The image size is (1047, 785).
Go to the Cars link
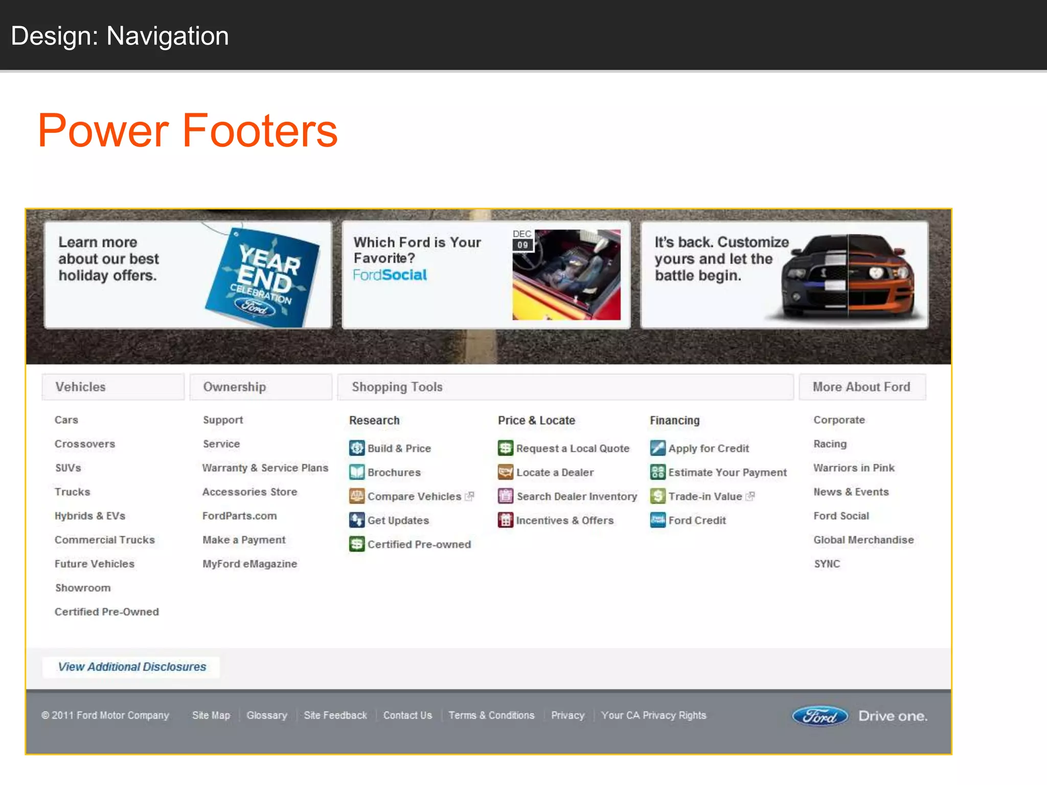point(66,420)
